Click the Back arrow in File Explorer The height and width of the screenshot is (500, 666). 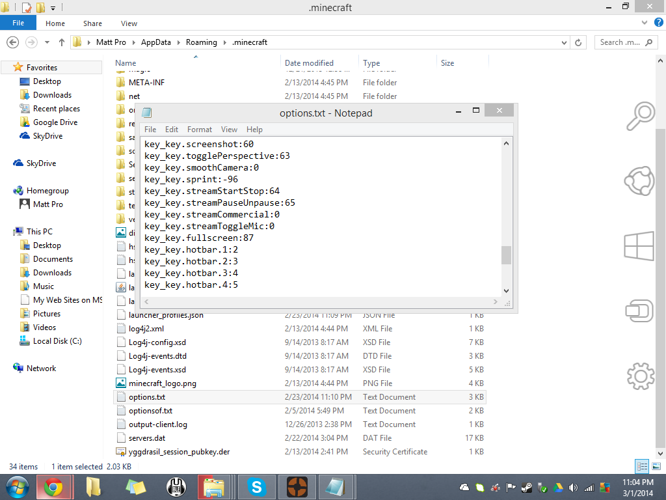coord(13,42)
